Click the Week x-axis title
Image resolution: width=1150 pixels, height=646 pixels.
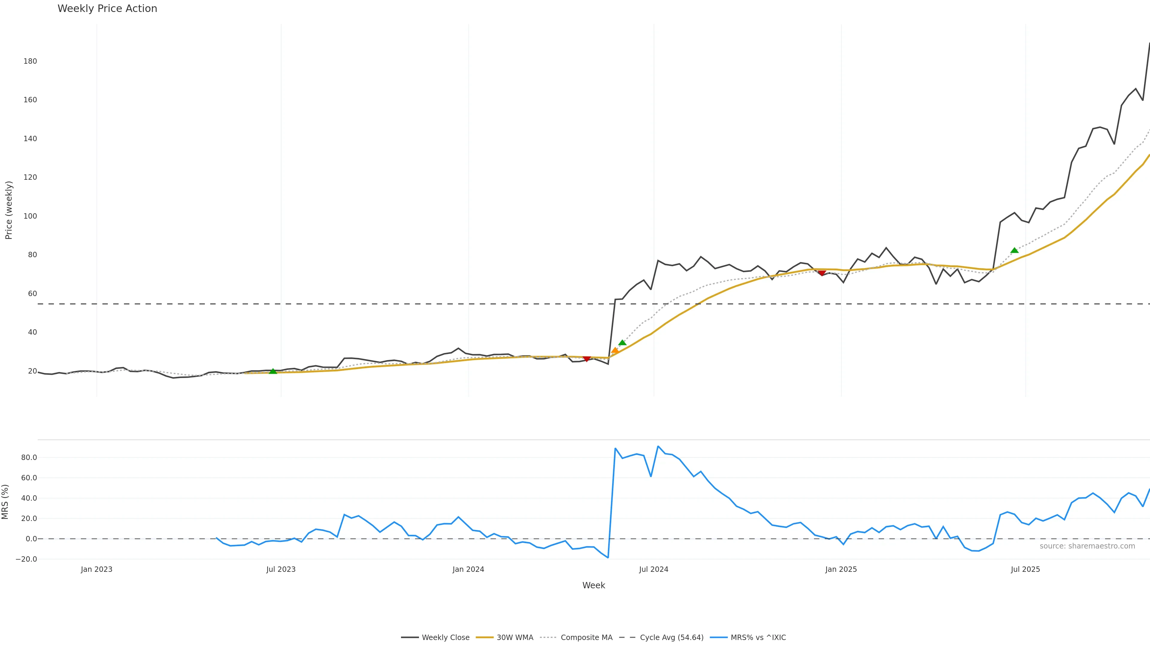(593, 585)
